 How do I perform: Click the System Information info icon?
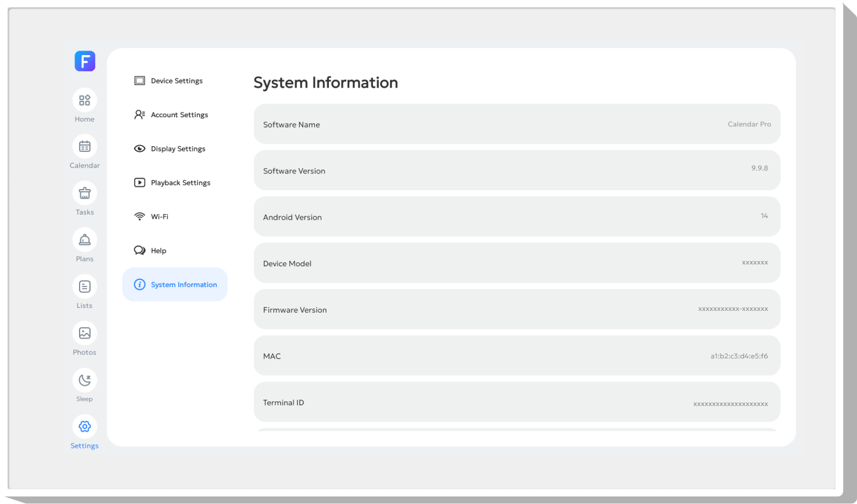pos(139,284)
